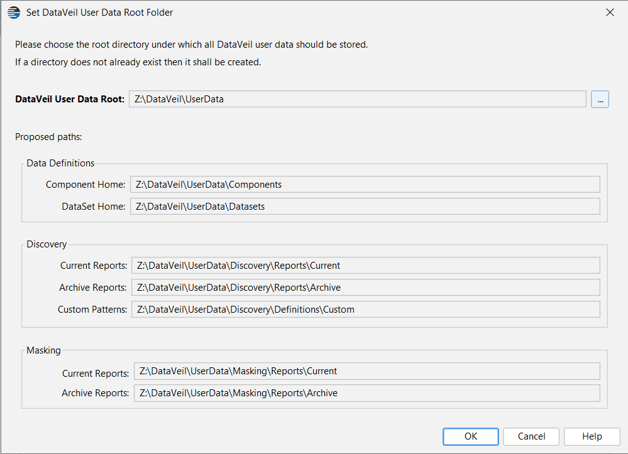Click the 'Masking' group title
This screenshot has height=454, width=628.
(x=43, y=350)
